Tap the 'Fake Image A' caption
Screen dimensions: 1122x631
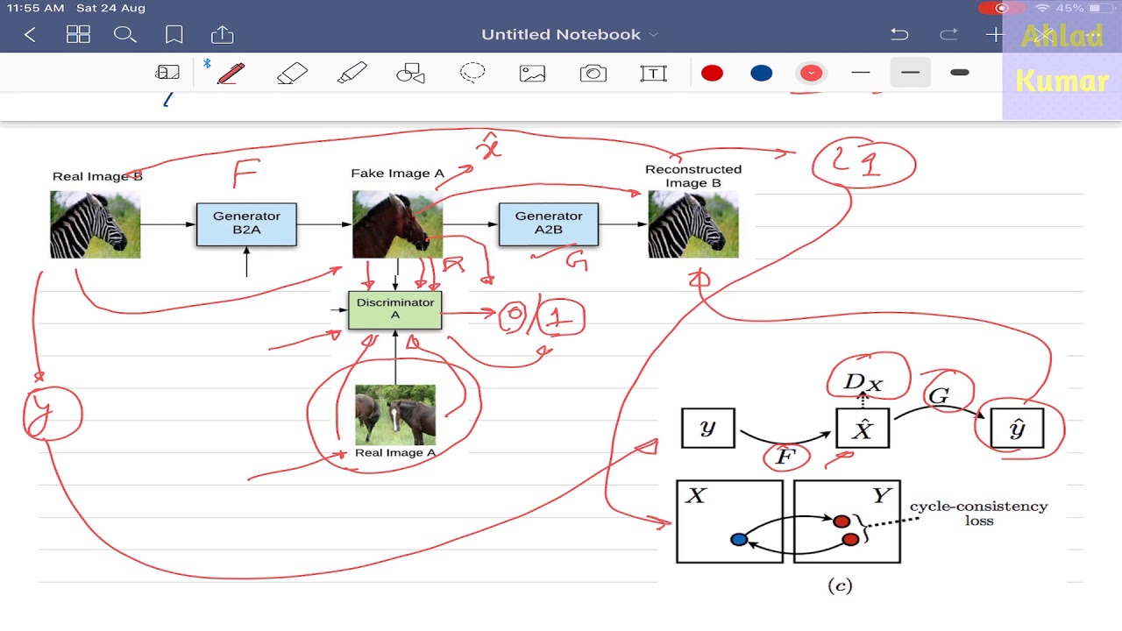tap(398, 174)
